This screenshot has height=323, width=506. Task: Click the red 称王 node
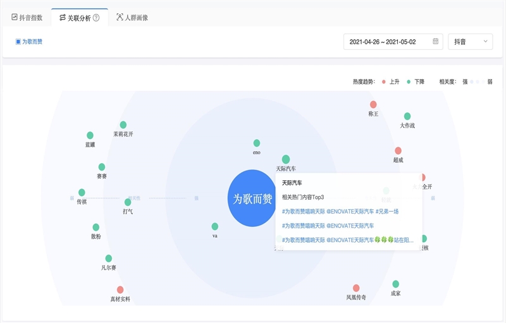pos(373,104)
